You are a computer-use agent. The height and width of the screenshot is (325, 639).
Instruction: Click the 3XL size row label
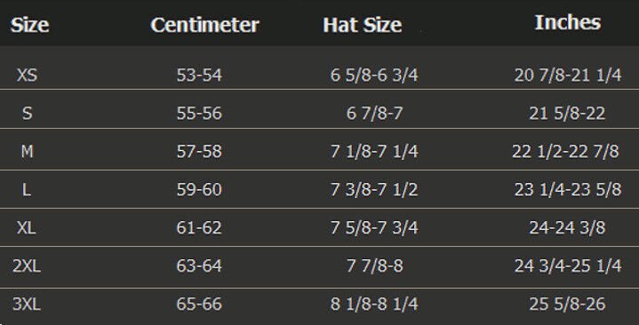pyautogui.click(x=27, y=304)
